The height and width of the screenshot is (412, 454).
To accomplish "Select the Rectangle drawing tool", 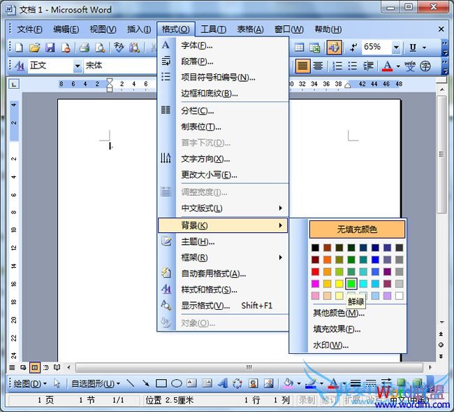I will tap(161, 383).
